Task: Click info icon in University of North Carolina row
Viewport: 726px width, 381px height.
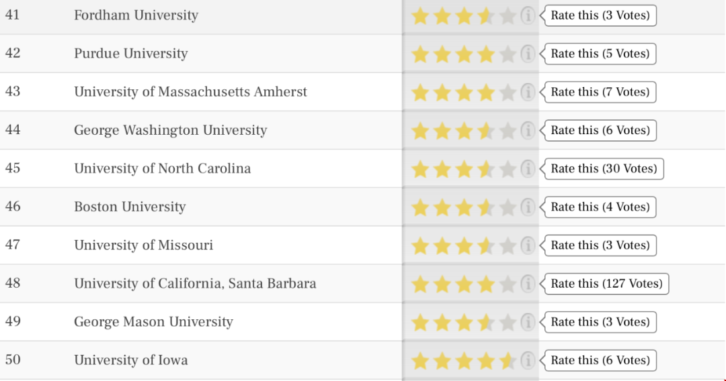Action: (x=528, y=169)
